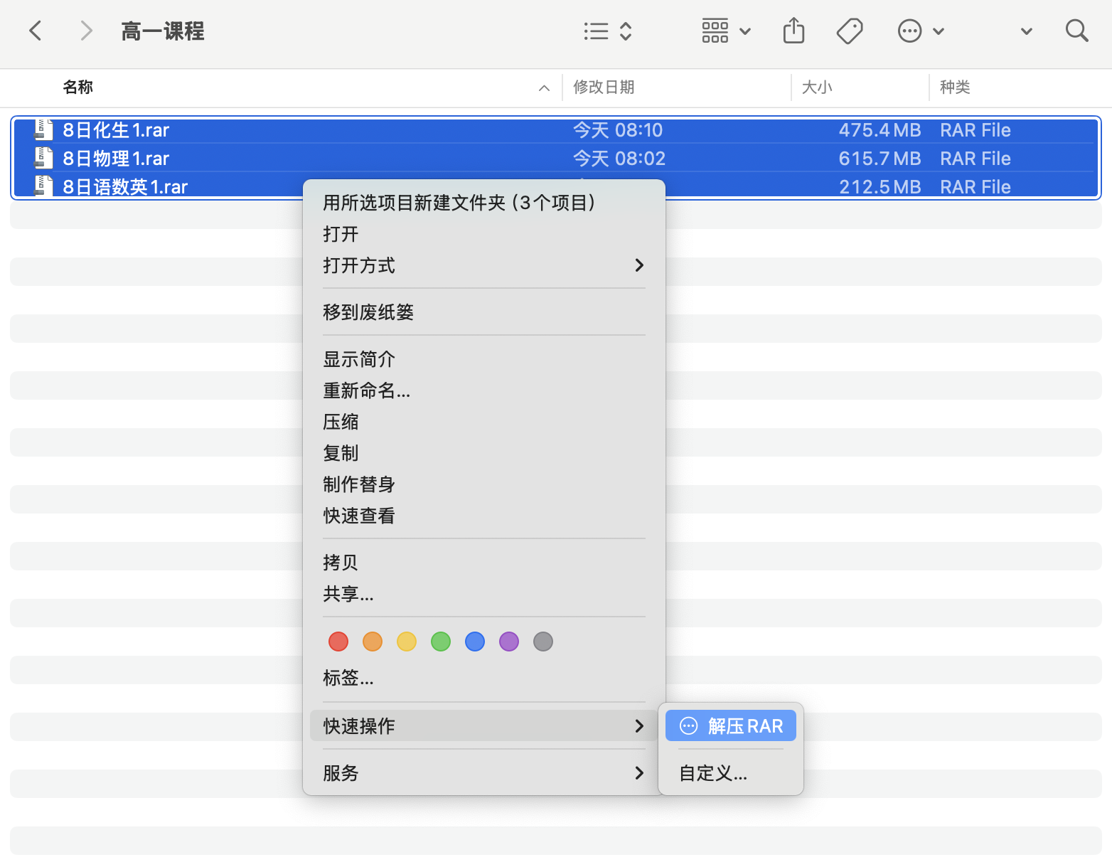Open the list view switcher
1112x862 pixels.
607,31
